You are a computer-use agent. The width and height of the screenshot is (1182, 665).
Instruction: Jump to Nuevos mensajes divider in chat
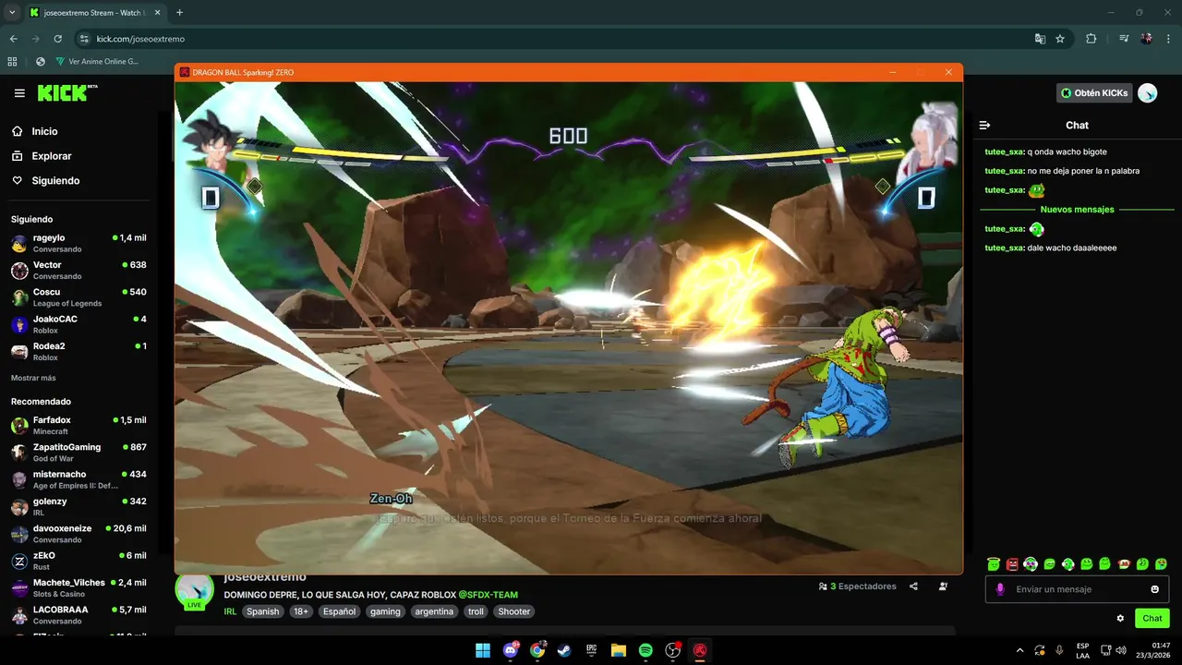pyautogui.click(x=1077, y=210)
